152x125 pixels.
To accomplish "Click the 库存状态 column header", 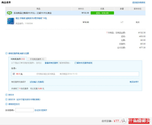I will point(138,9).
